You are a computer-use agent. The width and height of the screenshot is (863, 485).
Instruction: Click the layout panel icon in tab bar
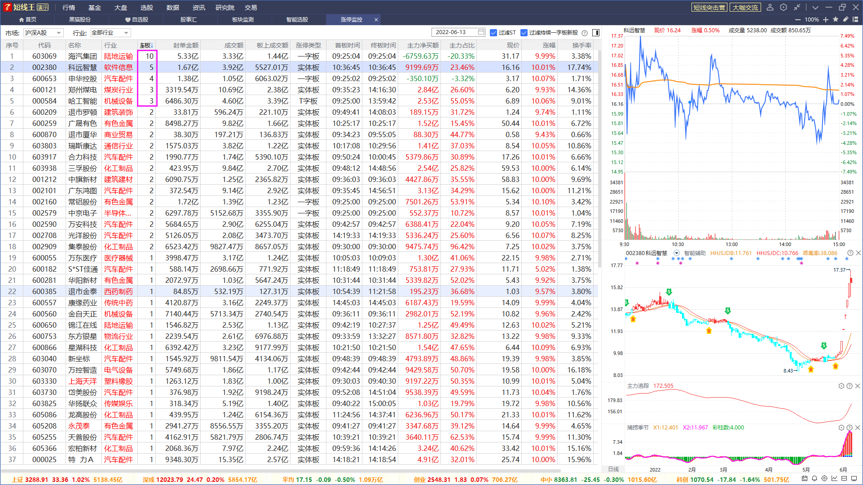[855, 19]
